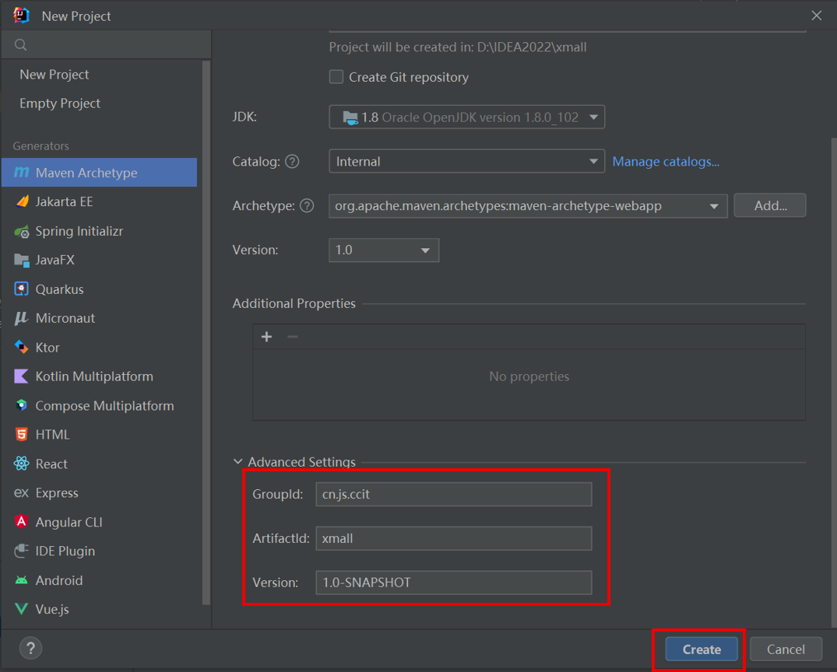837x672 pixels.
Task: Click the IntelliJ IDEA logo in title bar
Action: pos(21,16)
